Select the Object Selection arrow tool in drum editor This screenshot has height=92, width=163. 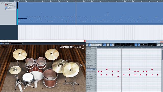(x=89, y=45)
